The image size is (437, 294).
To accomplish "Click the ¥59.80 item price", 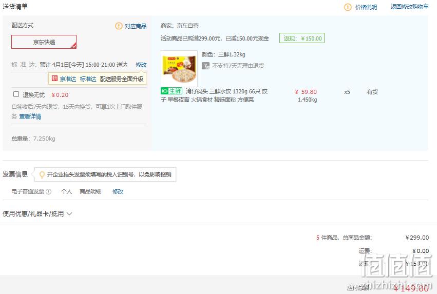I will [306, 92].
